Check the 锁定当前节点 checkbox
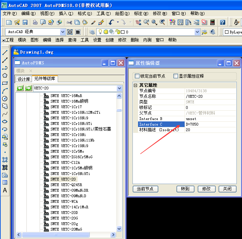This screenshot has height=239, width=242. (137, 76)
